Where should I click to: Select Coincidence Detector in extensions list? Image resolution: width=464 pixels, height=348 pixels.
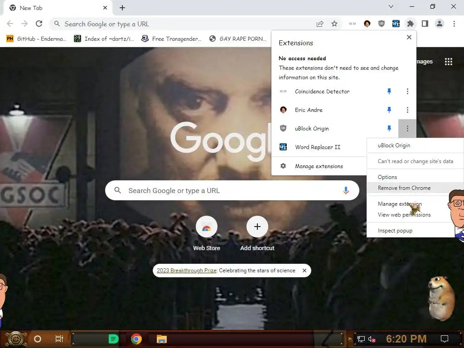322,92
